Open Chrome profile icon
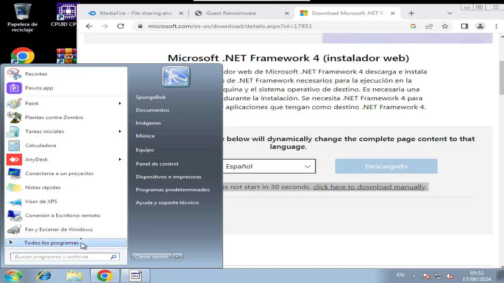 pos(480,26)
